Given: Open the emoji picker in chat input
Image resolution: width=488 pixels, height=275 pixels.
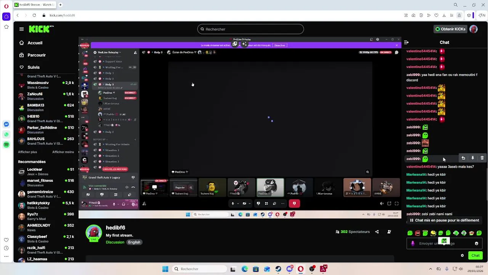Looking at the screenshot, I should 477,243.
